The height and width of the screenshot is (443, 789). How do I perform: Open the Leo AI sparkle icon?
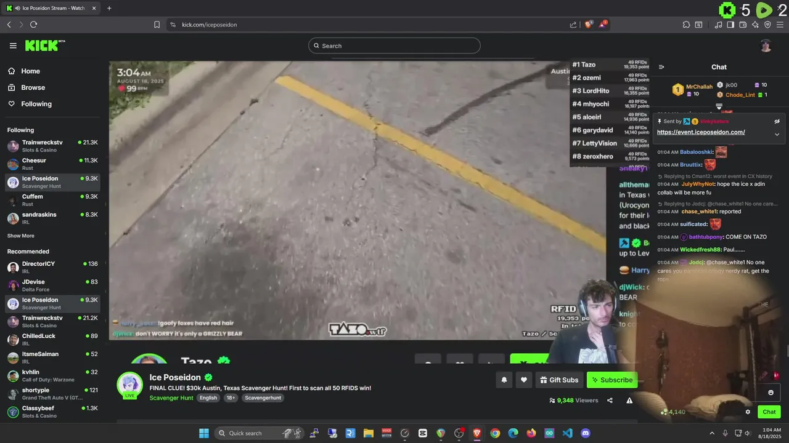pos(755,25)
